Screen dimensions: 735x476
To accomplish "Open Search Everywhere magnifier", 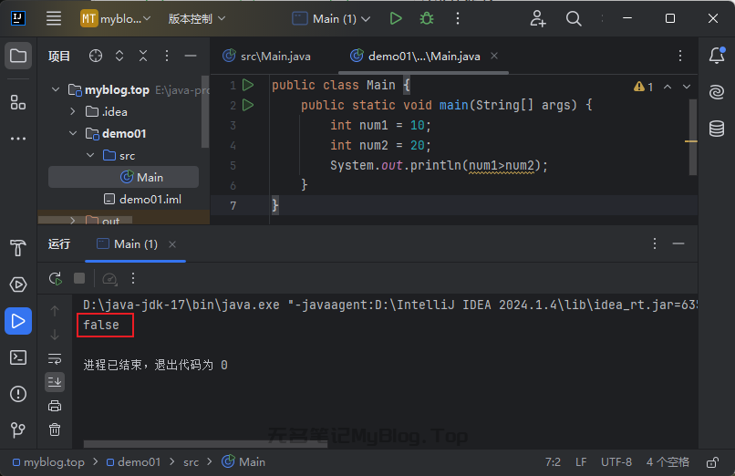I will (574, 19).
